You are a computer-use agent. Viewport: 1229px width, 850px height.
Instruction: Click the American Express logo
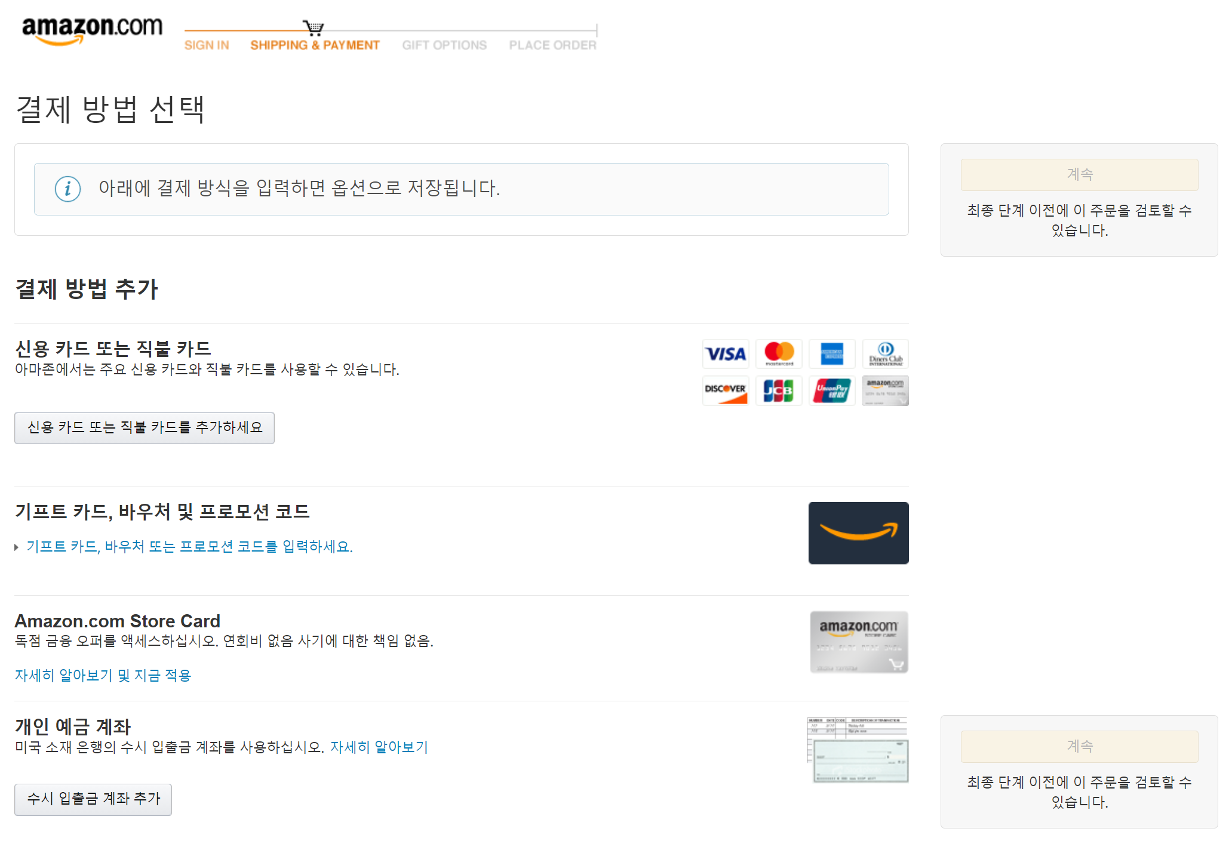point(832,354)
